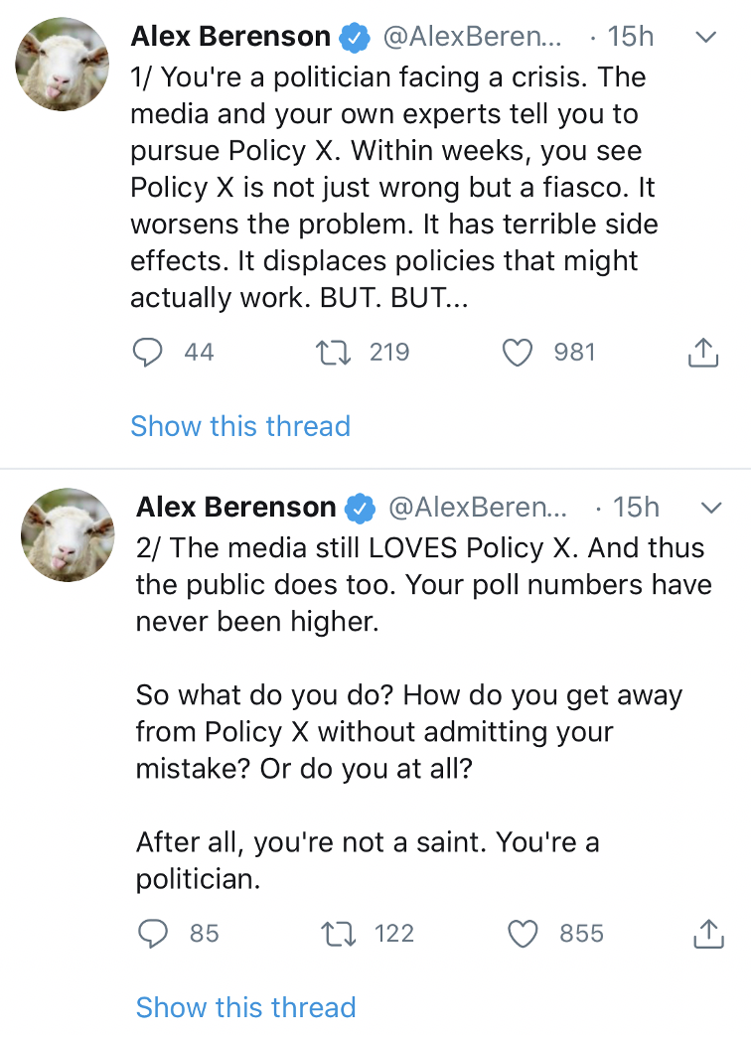Screen dimensions: 751x1039
Task: Share the second tweet
Action: [x=707, y=934]
